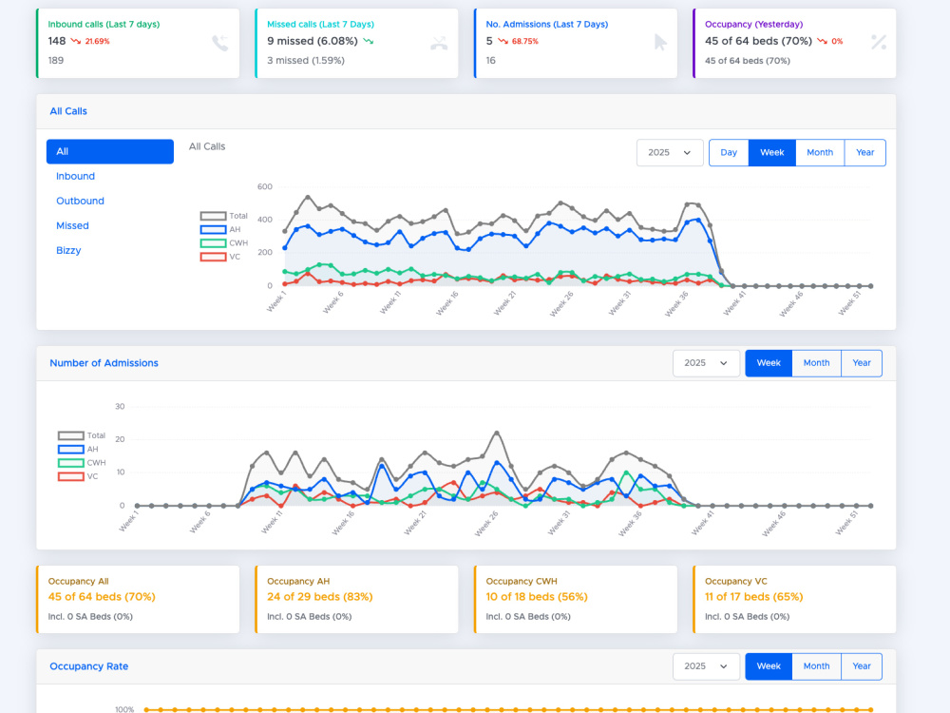Set Number of Admissions chart to Year
This screenshot has height=713, width=950.
click(861, 363)
